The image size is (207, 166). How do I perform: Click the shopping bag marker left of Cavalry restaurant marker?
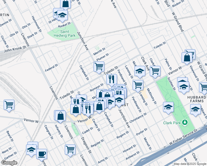76,110
